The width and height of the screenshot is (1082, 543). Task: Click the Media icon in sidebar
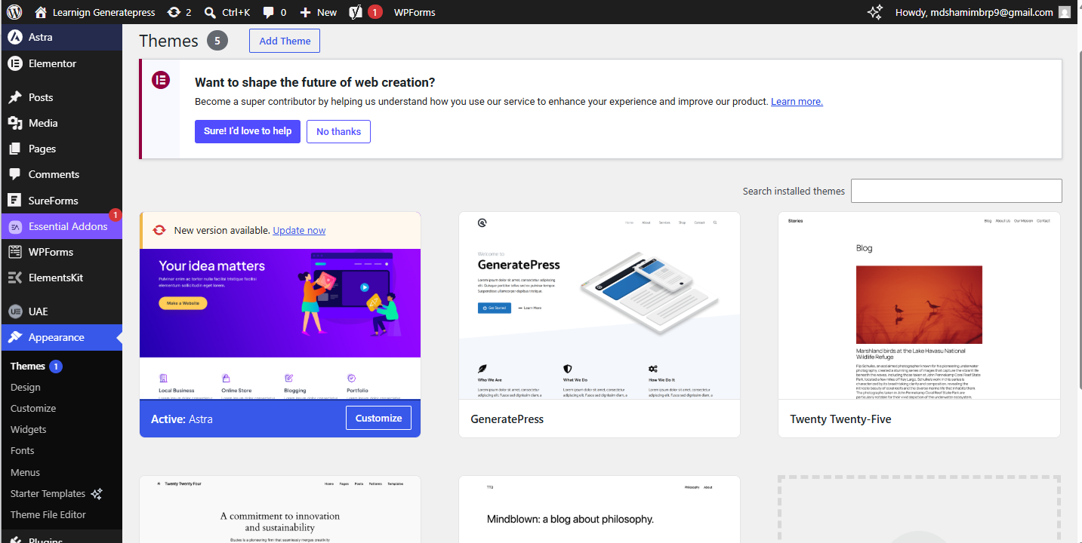14,123
